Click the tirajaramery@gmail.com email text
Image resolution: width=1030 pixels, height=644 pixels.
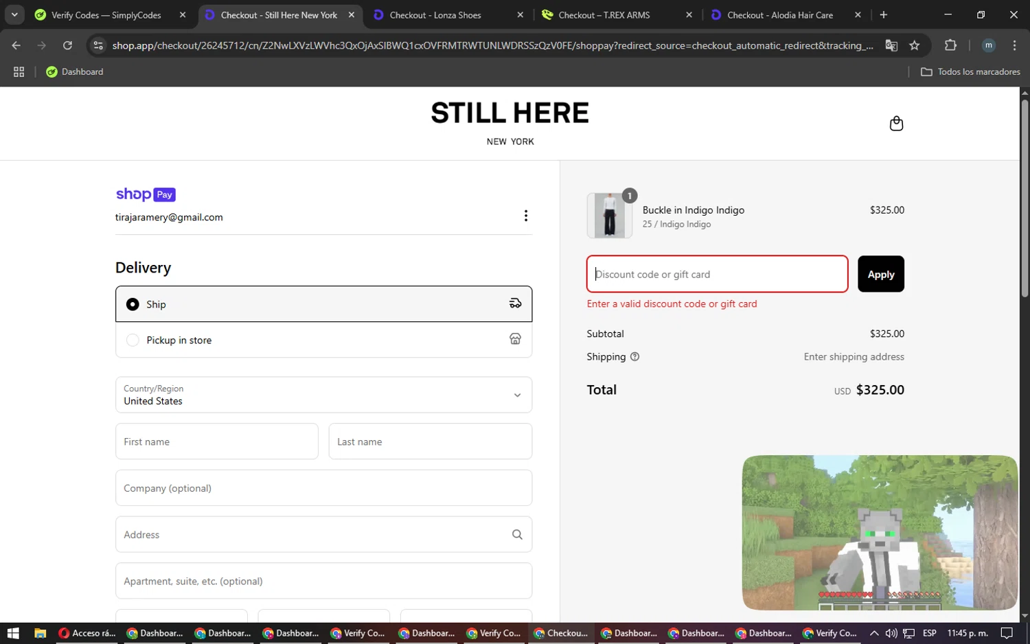[169, 217]
